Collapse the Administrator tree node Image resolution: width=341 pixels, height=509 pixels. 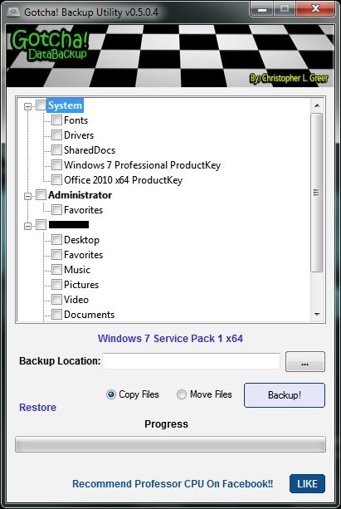pos(27,196)
